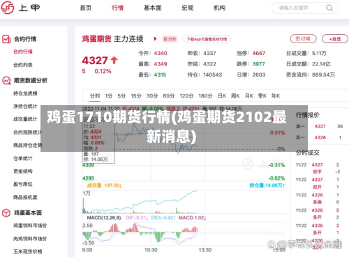This screenshot has width=349, height=257.
Task: Click the intraday price chart area
Action: coord(184,144)
